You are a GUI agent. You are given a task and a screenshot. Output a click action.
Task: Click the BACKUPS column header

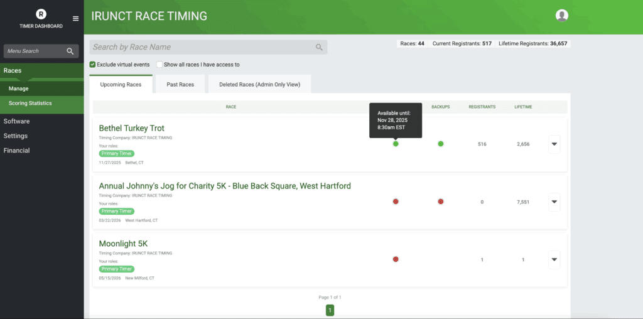(x=440, y=107)
